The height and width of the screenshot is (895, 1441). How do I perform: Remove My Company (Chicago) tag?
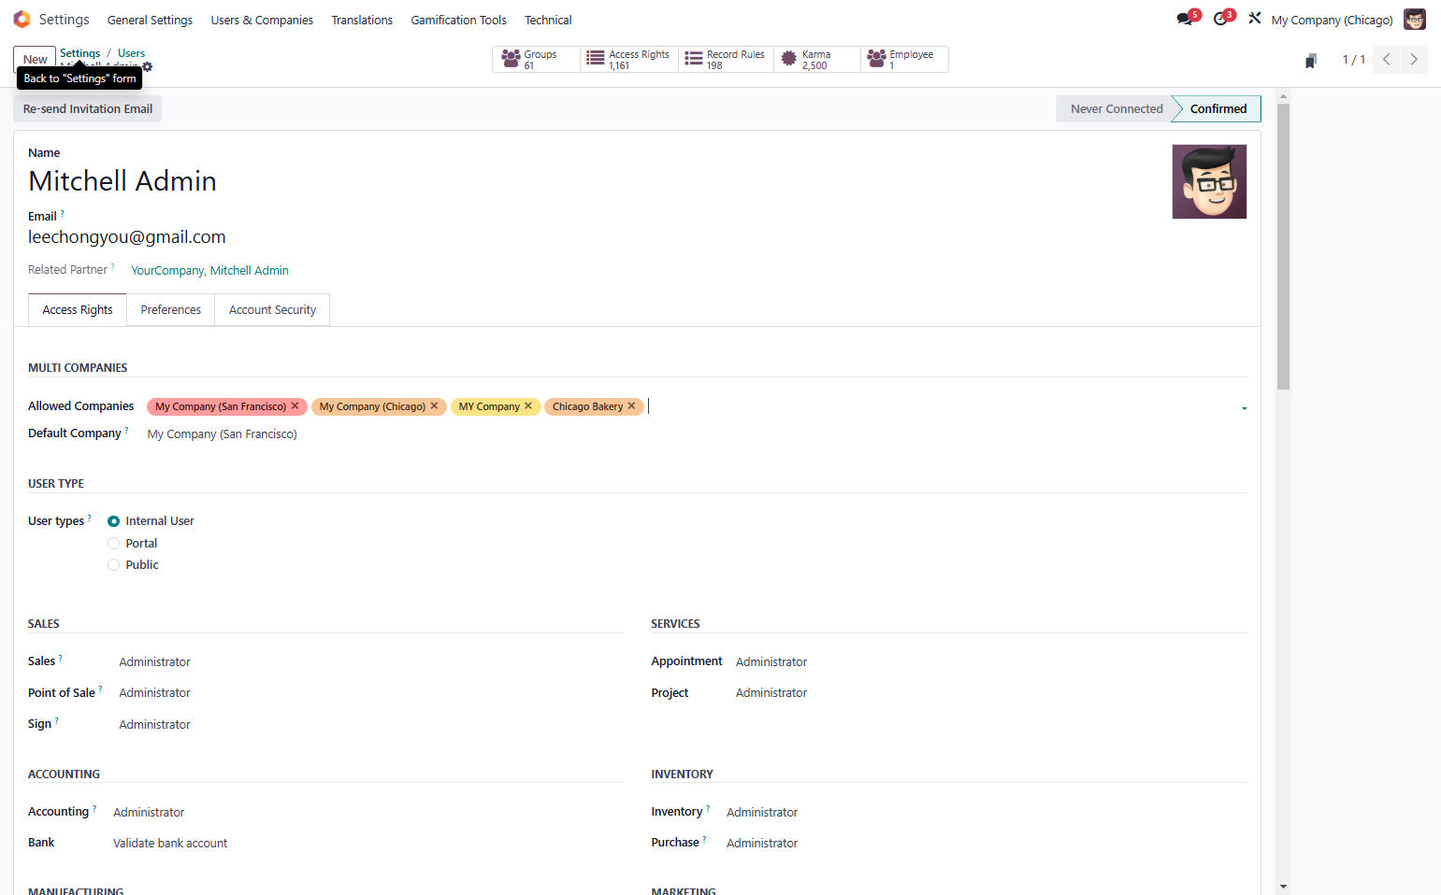tap(434, 406)
